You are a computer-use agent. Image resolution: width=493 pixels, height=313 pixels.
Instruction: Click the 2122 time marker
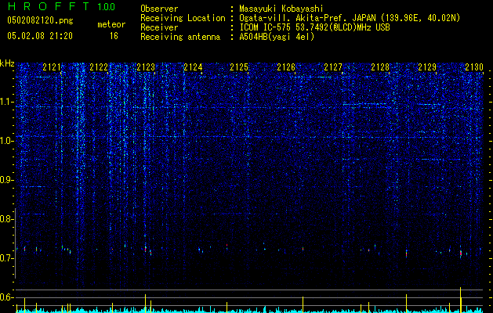[x=99, y=67]
